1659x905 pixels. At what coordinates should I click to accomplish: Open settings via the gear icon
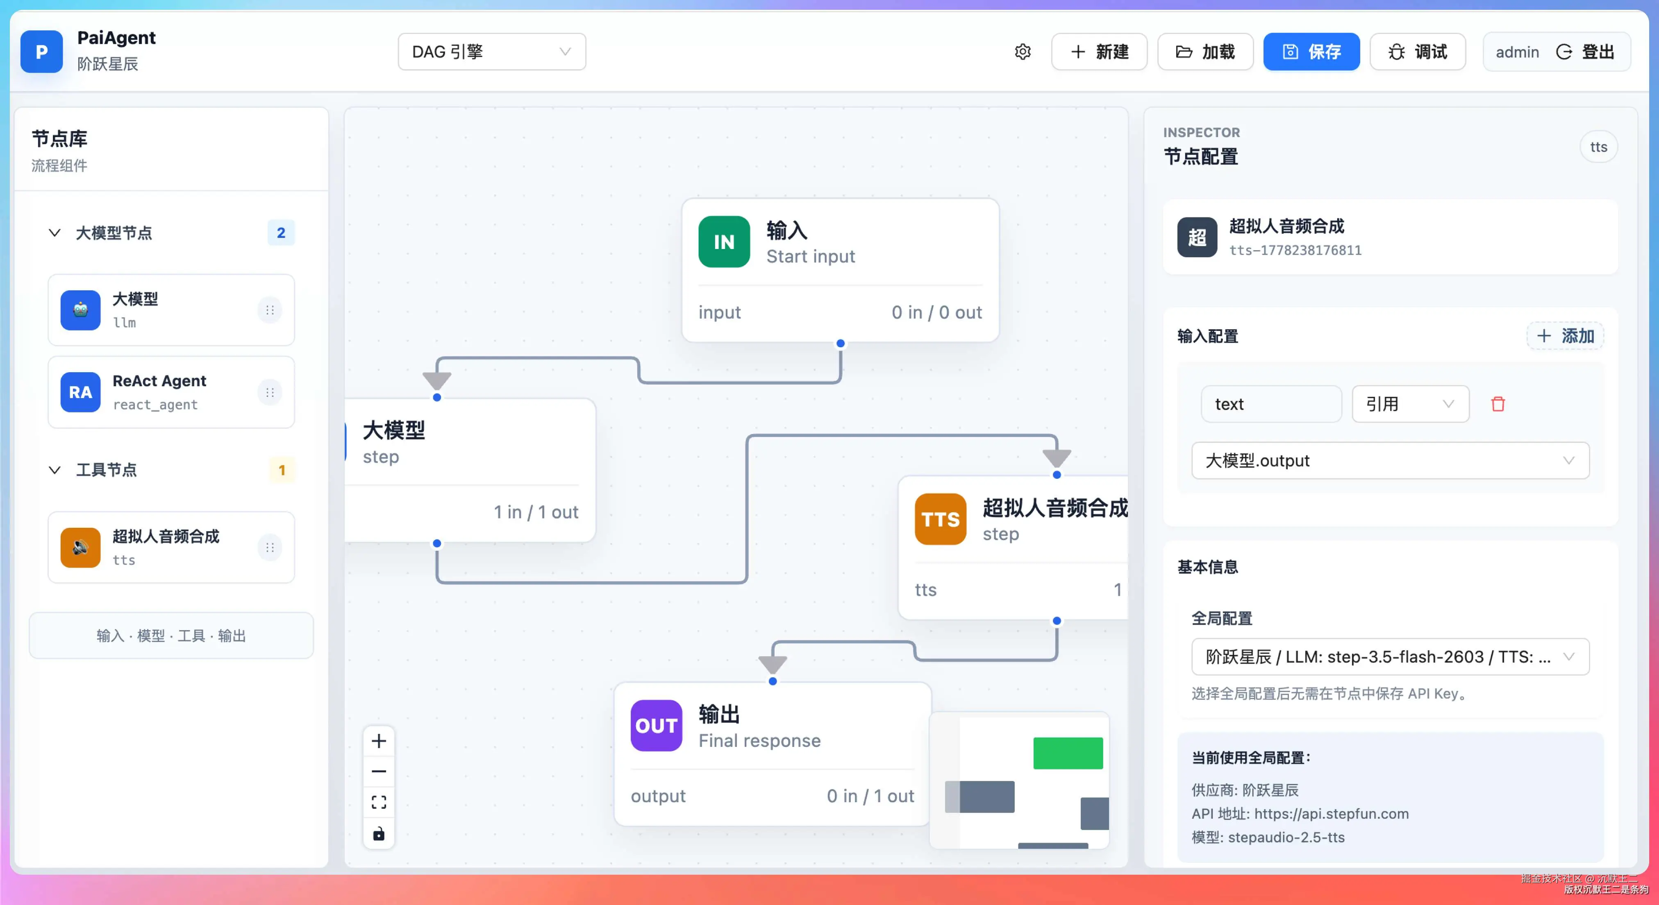(1023, 52)
